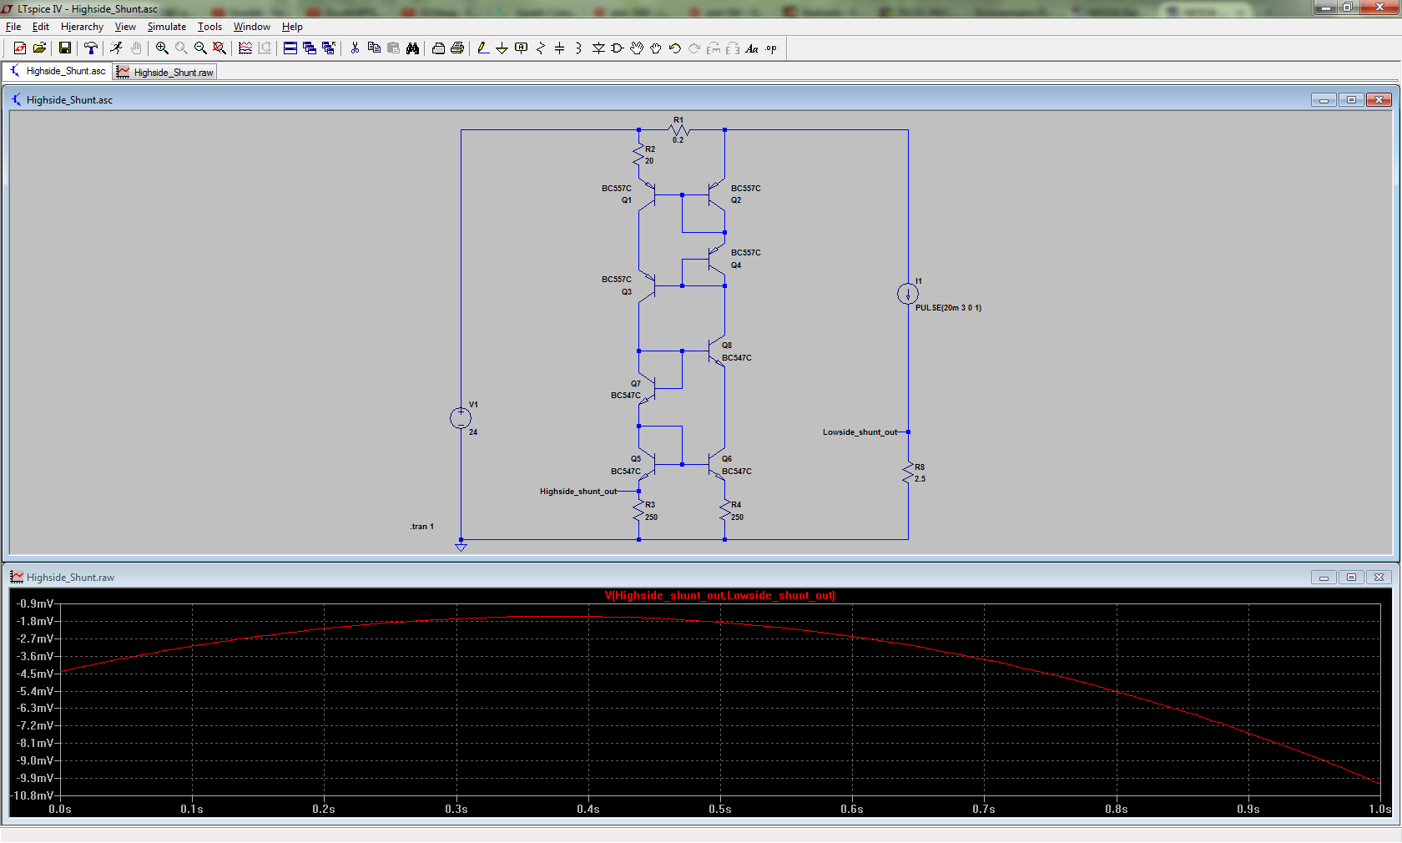
Task: Halt the simulation with the hand icon
Action: (135, 48)
